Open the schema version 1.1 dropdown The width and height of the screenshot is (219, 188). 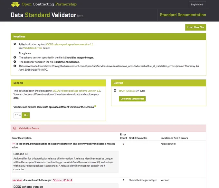coord(17,115)
